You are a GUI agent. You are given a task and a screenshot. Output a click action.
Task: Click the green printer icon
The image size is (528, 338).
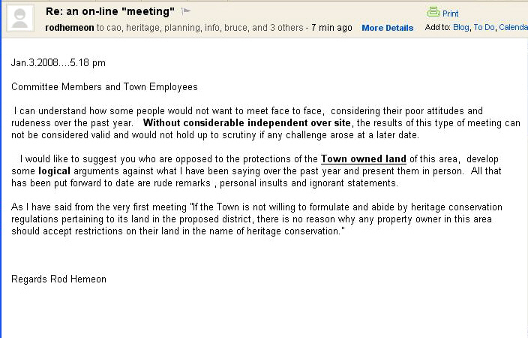(x=433, y=12)
